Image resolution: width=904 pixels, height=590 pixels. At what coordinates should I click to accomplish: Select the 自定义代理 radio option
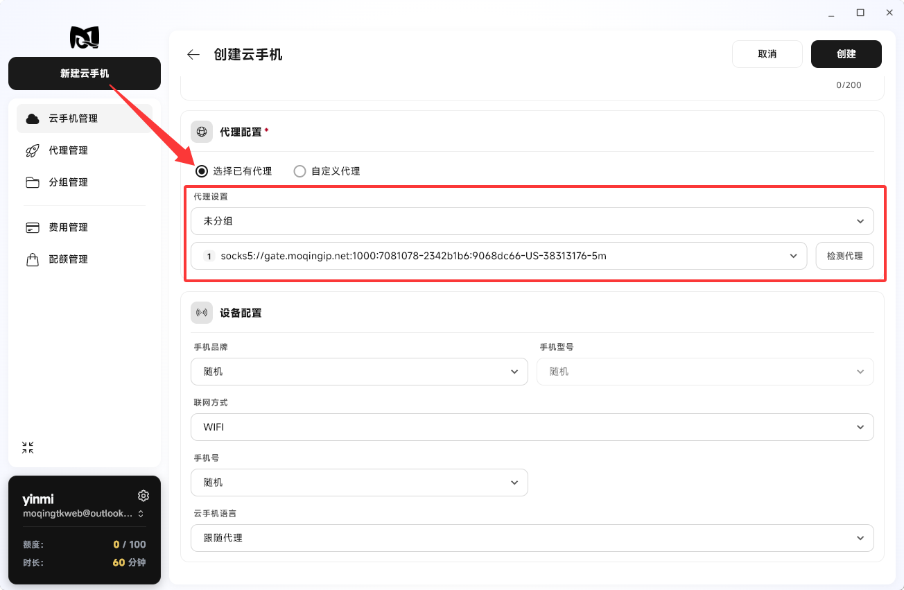(x=327, y=171)
